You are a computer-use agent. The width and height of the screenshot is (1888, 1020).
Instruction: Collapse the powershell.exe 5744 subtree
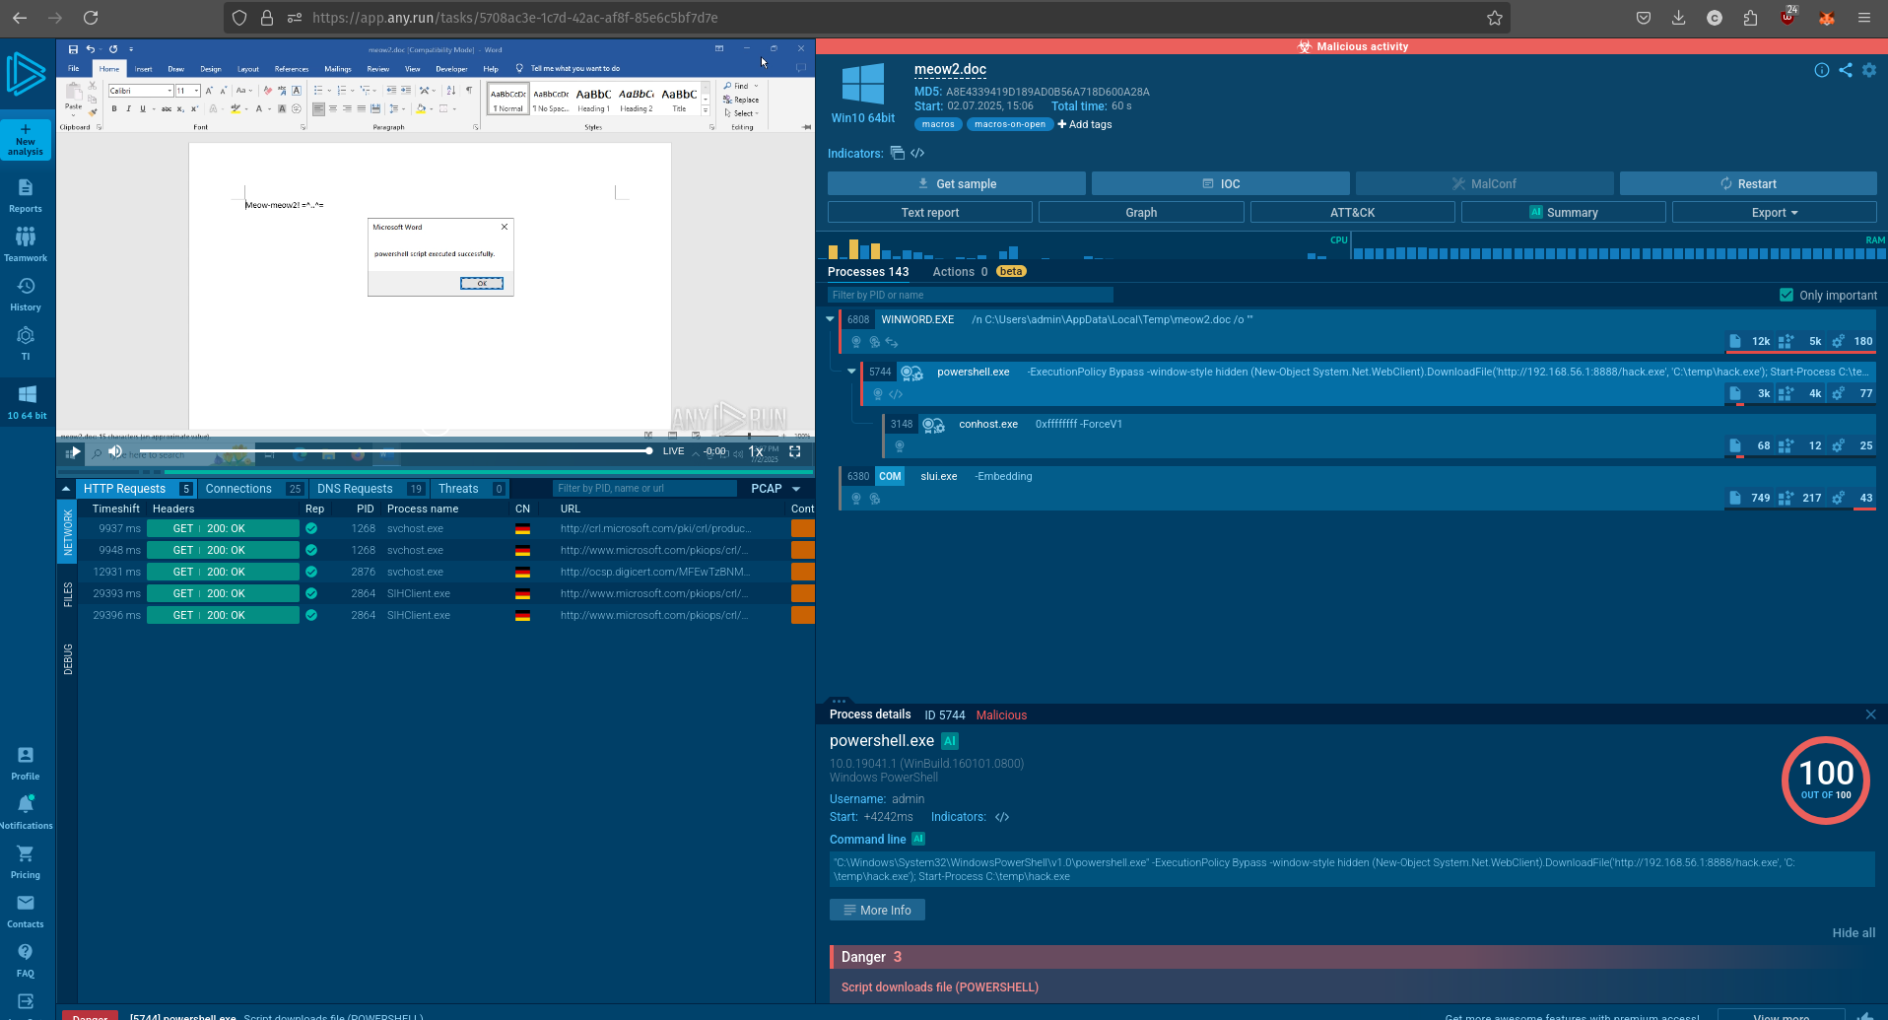[x=851, y=372]
